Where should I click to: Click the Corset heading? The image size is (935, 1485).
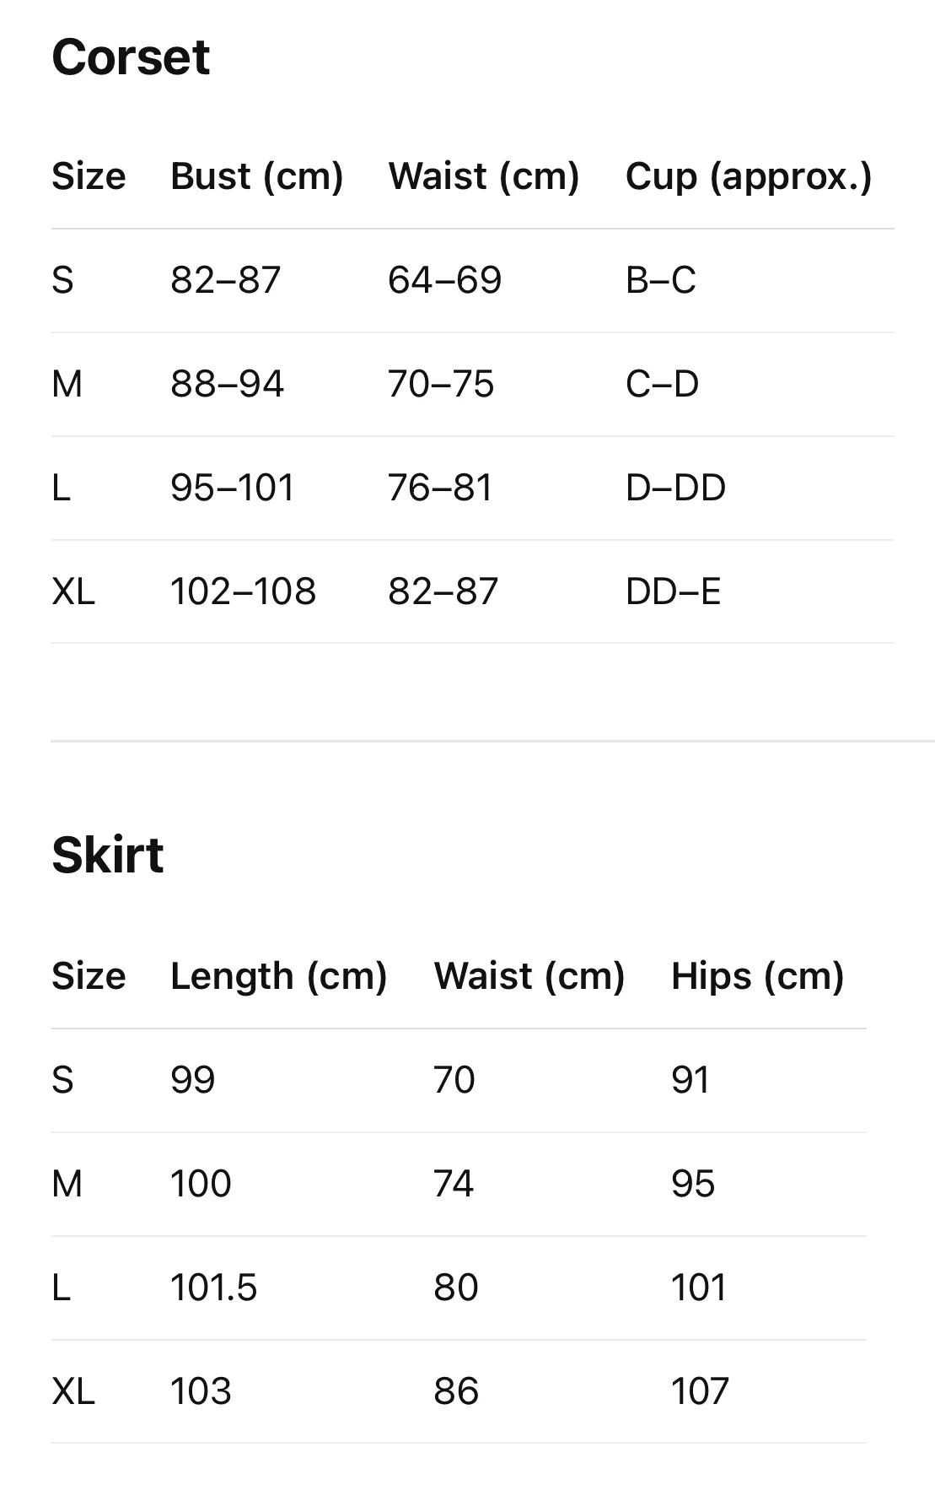click(131, 57)
